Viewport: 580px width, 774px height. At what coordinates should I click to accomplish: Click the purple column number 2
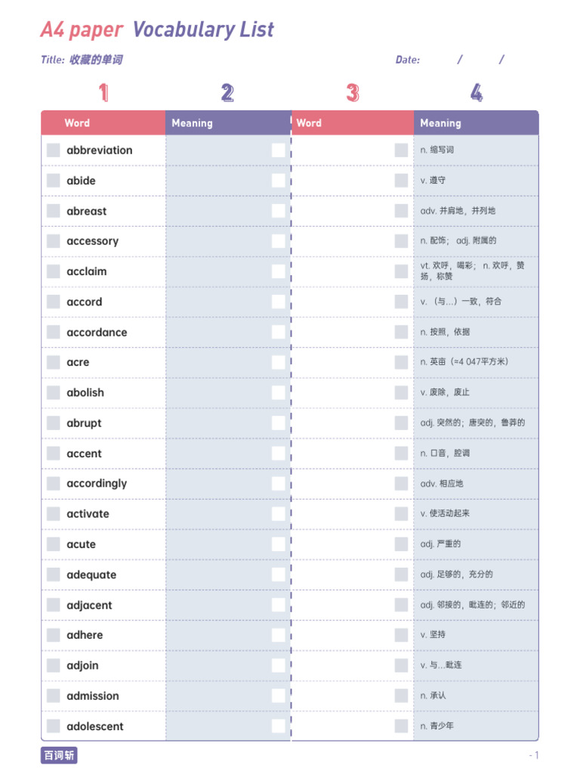pyautogui.click(x=227, y=93)
